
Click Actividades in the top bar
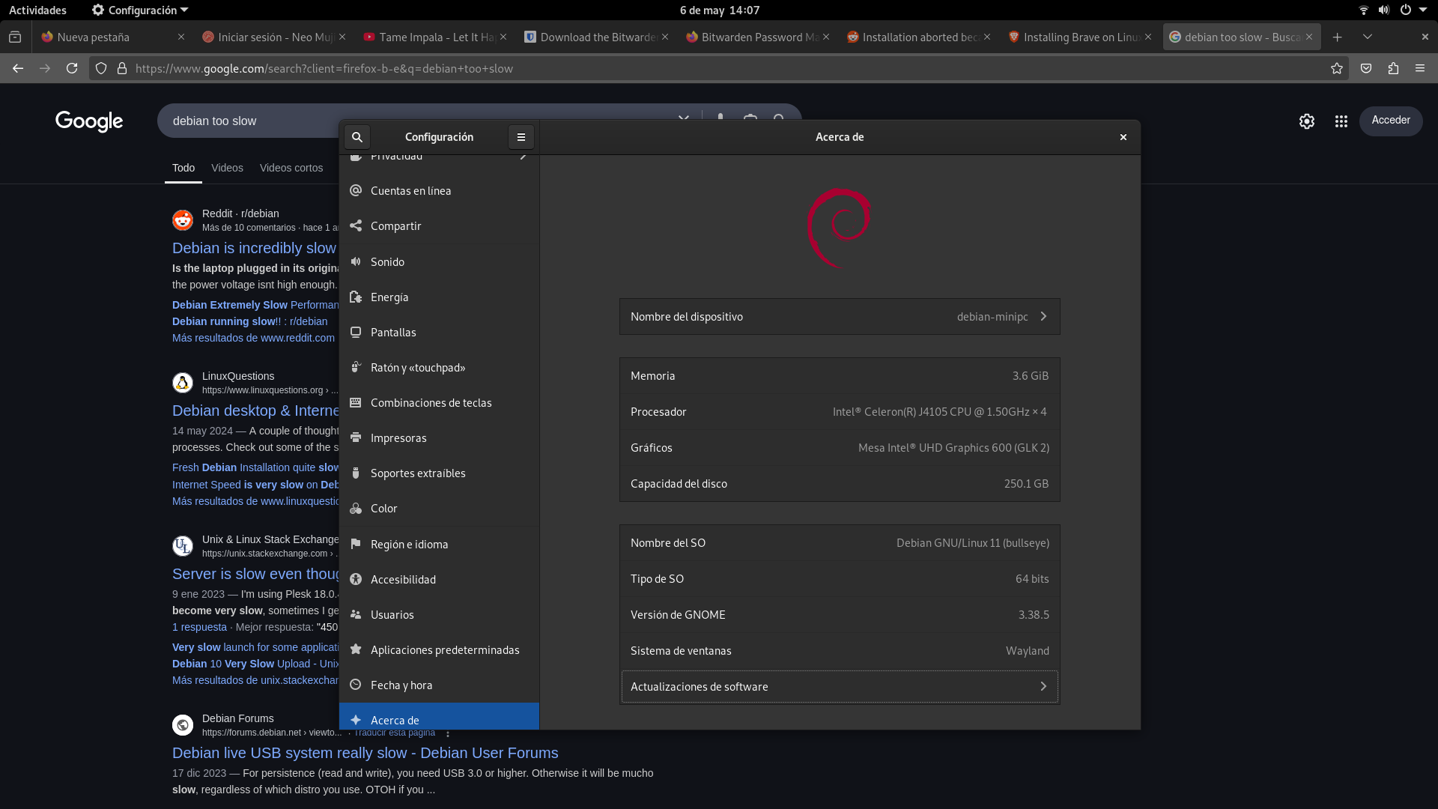click(37, 10)
